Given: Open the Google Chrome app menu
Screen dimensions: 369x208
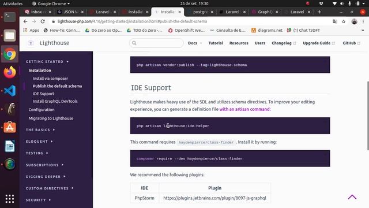Looking at the screenshot, I should coord(51,3).
